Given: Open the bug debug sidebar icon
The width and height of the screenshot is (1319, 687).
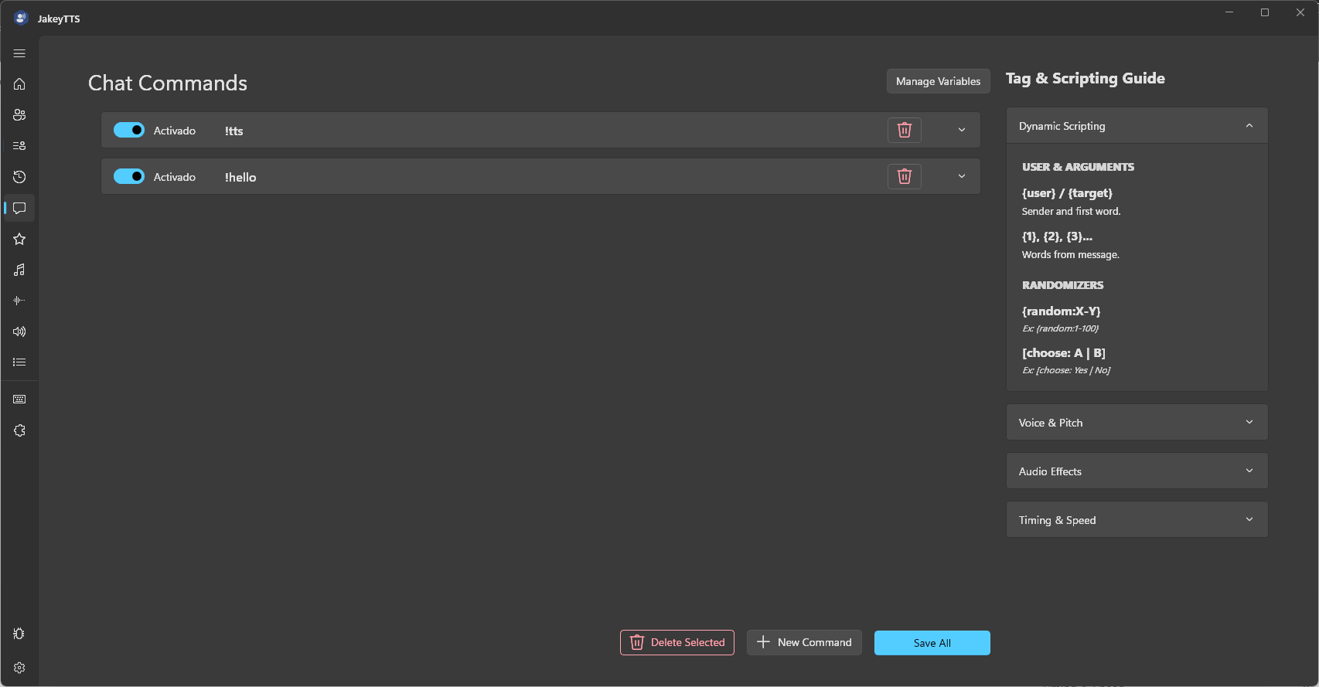Looking at the screenshot, I should click(x=19, y=634).
